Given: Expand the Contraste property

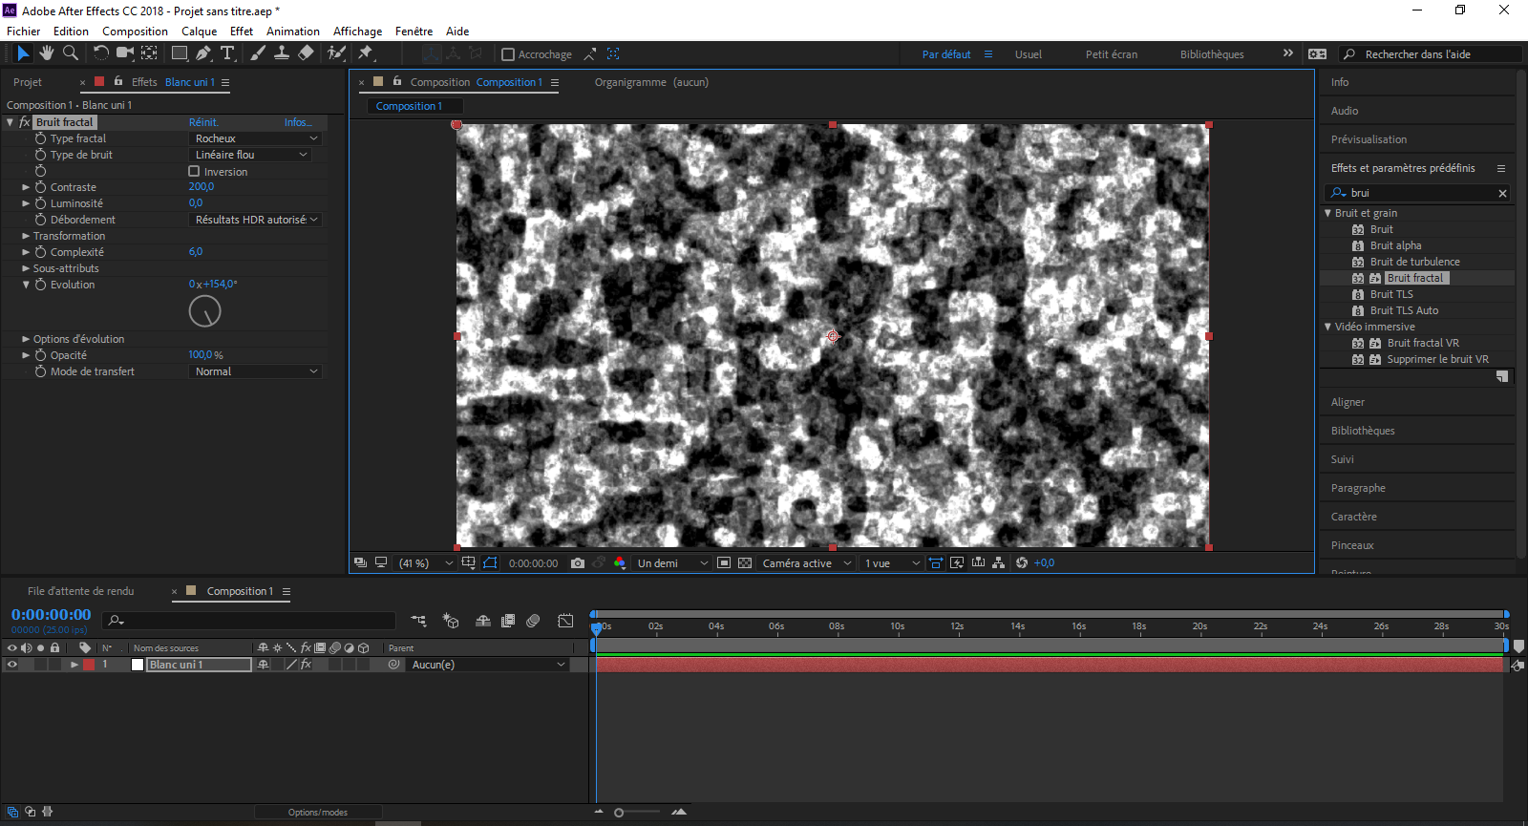Looking at the screenshot, I should tap(26, 187).
